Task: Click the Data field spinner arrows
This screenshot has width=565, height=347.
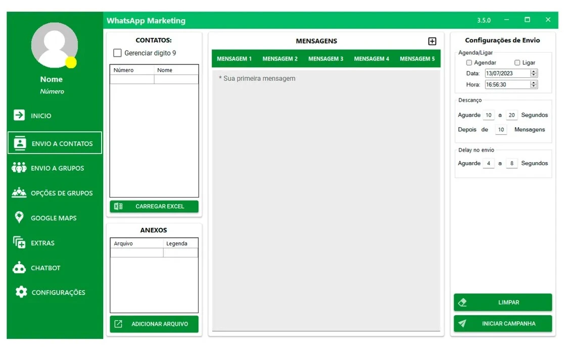Action: click(534, 73)
